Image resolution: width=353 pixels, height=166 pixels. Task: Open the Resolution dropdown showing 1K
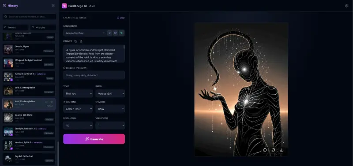78,125
